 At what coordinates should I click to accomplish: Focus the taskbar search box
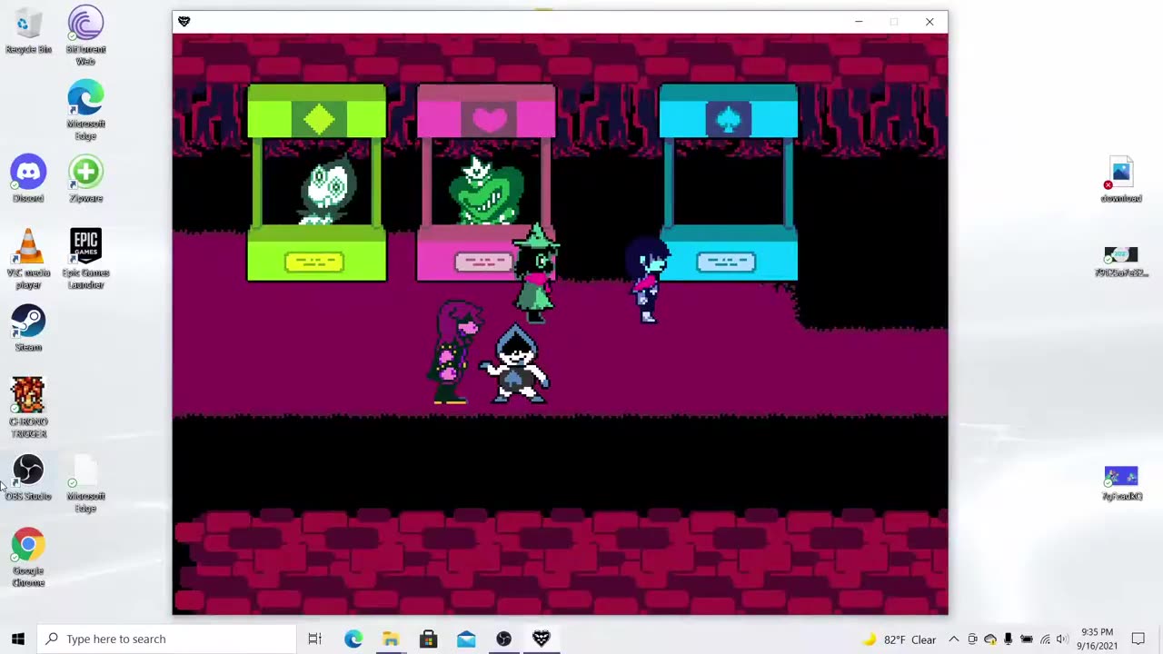pyautogui.click(x=166, y=639)
